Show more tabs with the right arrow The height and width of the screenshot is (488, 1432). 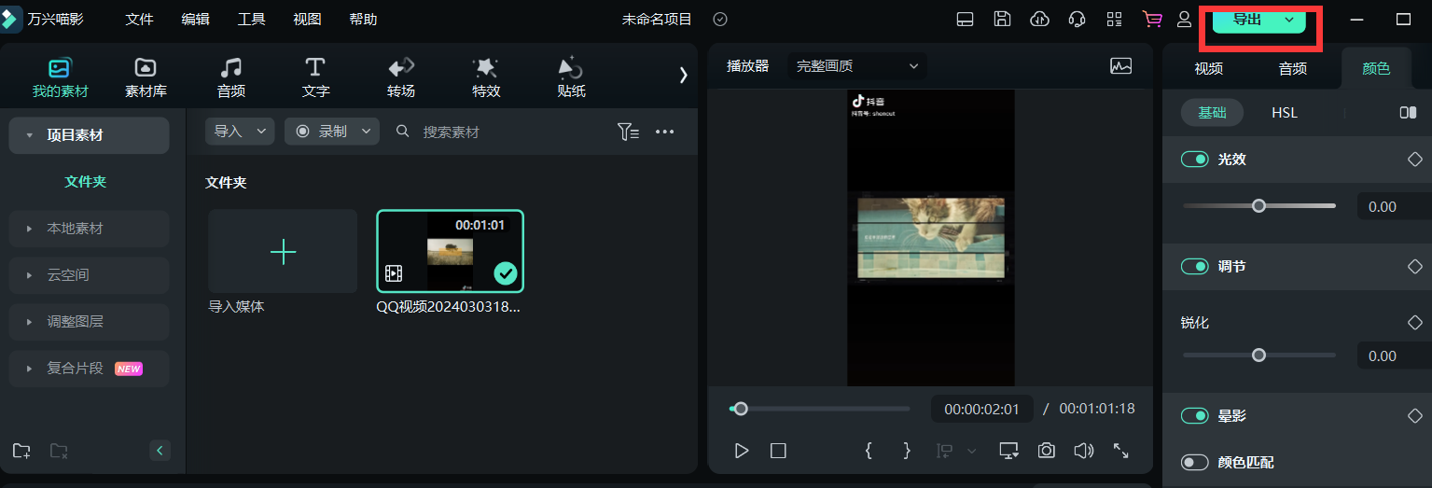(683, 76)
